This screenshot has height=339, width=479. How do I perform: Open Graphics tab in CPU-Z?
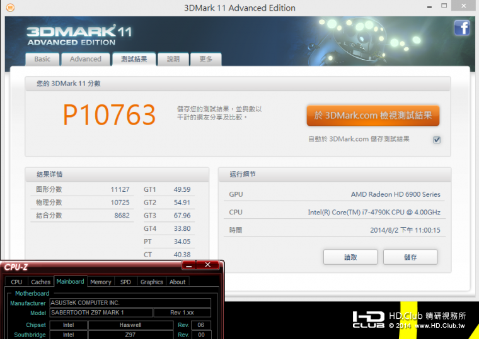click(x=151, y=282)
